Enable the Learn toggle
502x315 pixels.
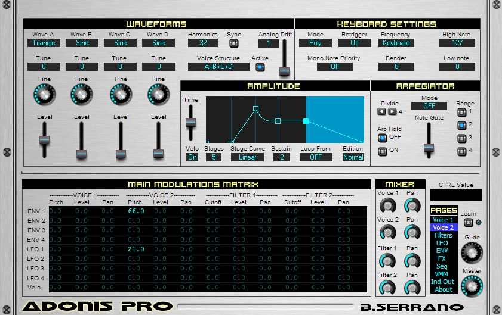pos(469,222)
